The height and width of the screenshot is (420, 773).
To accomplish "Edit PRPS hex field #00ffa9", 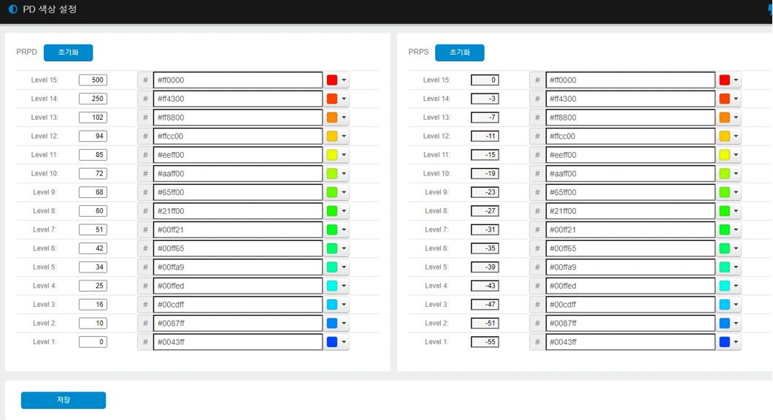I will [631, 267].
